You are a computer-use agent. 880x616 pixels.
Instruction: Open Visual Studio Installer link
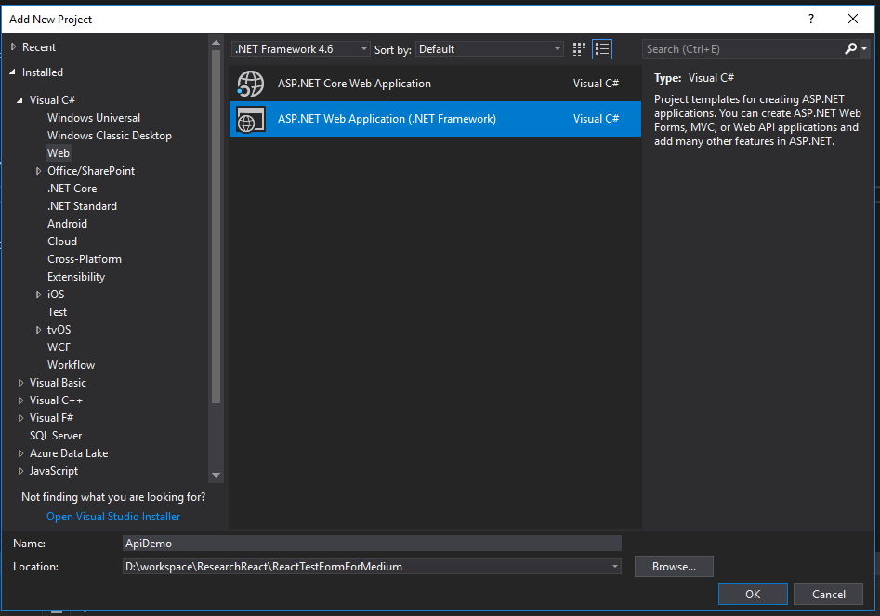click(113, 517)
